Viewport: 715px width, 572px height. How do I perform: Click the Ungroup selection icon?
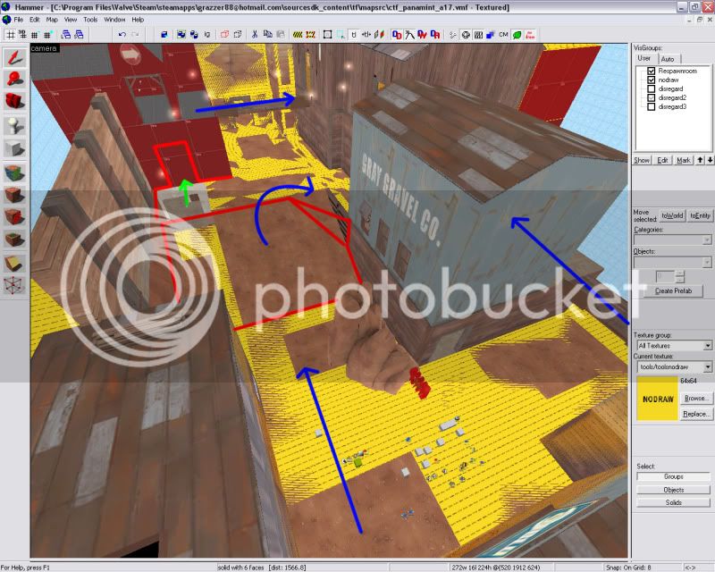tap(194, 35)
